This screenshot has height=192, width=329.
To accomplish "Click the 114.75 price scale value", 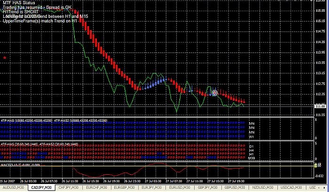I will (320, 31).
